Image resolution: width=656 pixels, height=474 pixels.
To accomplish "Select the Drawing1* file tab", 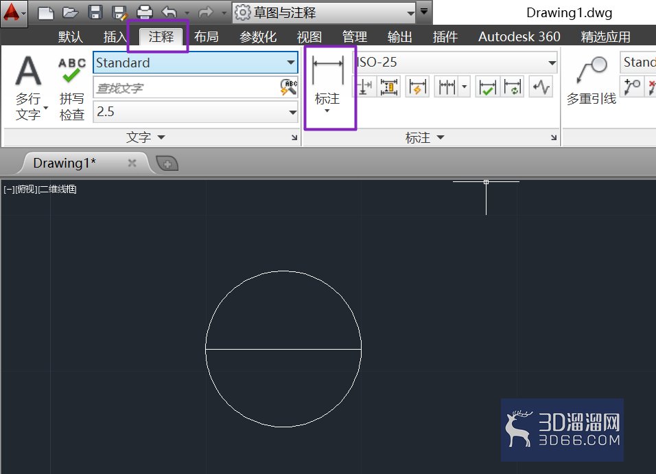I will (x=65, y=163).
